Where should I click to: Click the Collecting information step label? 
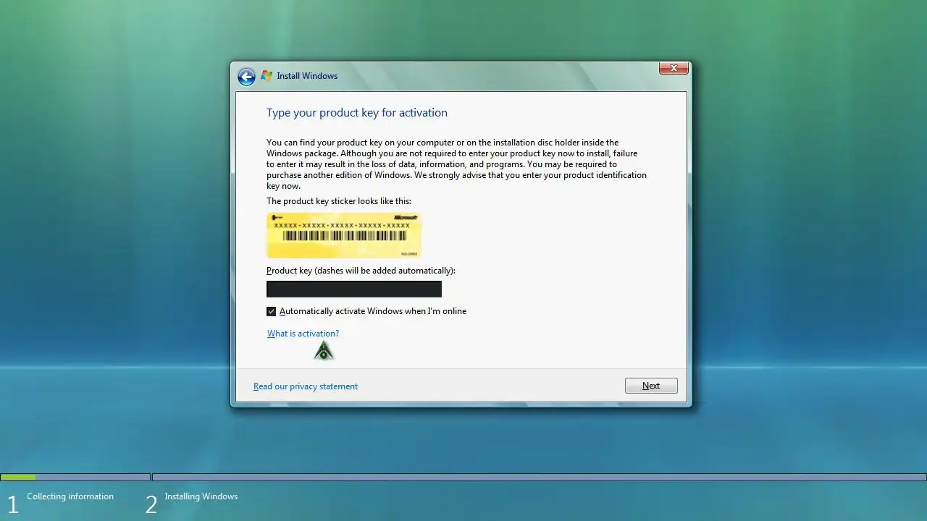click(70, 496)
